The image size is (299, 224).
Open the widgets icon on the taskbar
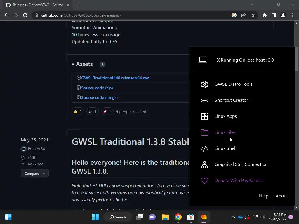click(x=8, y=217)
